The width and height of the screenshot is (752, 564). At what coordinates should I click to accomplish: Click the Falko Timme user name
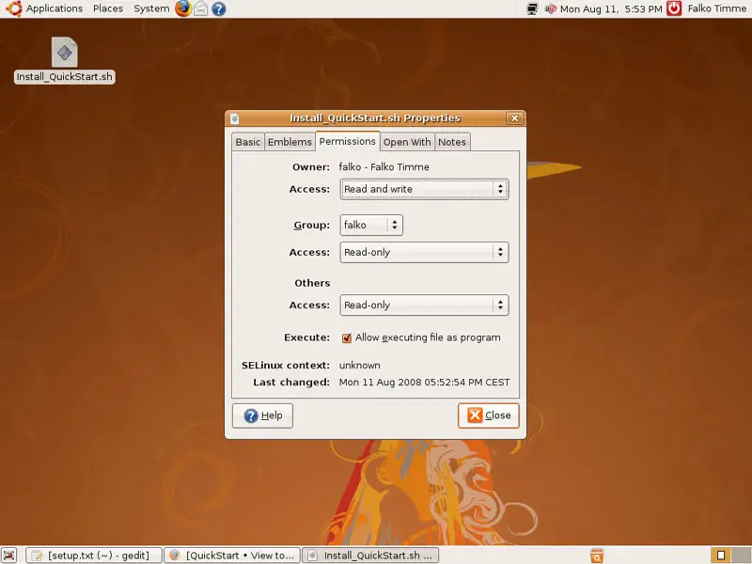point(716,8)
